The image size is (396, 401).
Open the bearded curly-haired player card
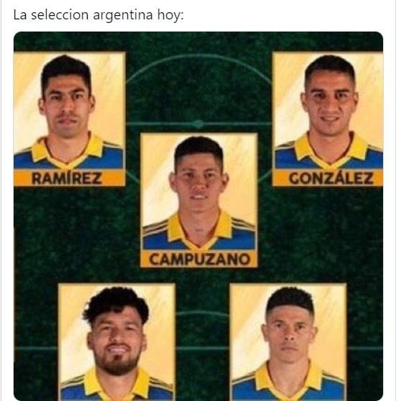(x=117, y=341)
